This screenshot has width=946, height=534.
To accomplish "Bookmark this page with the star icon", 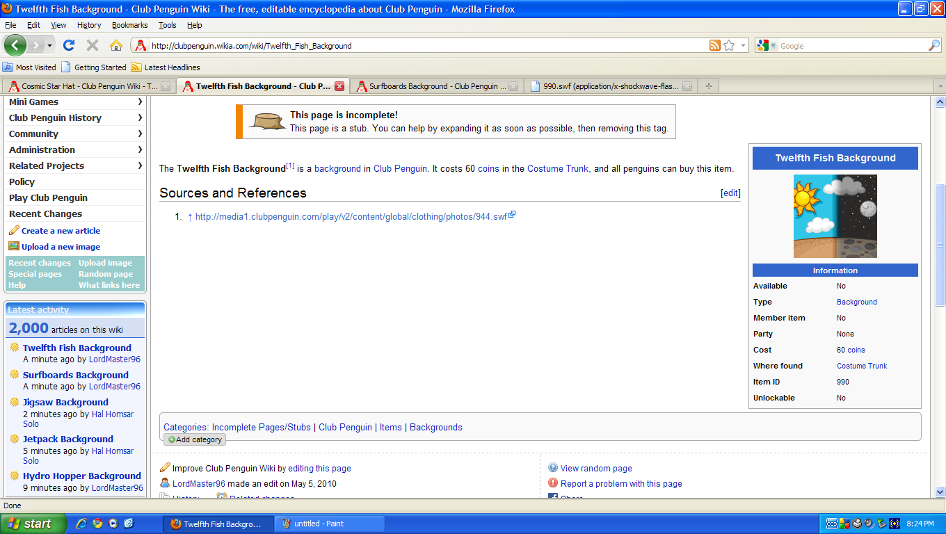I will (x=729, y=45).
